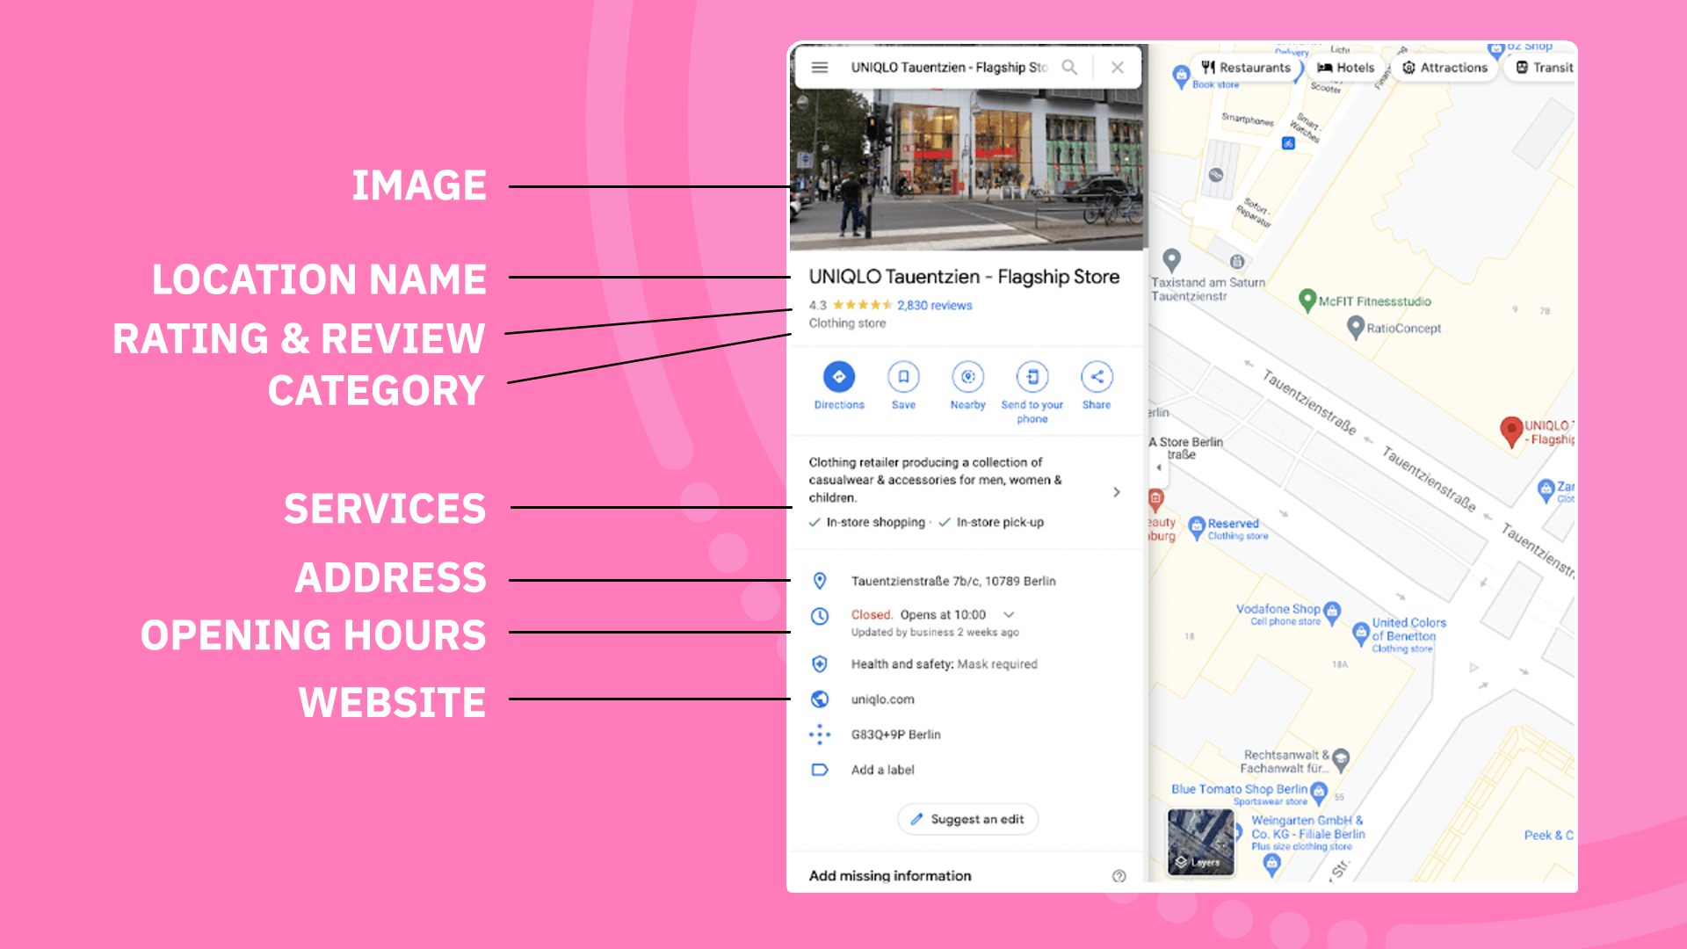Click the Send to your phone icon
The height and width of the screenshot is (949, 1687).
point(1032,377)
